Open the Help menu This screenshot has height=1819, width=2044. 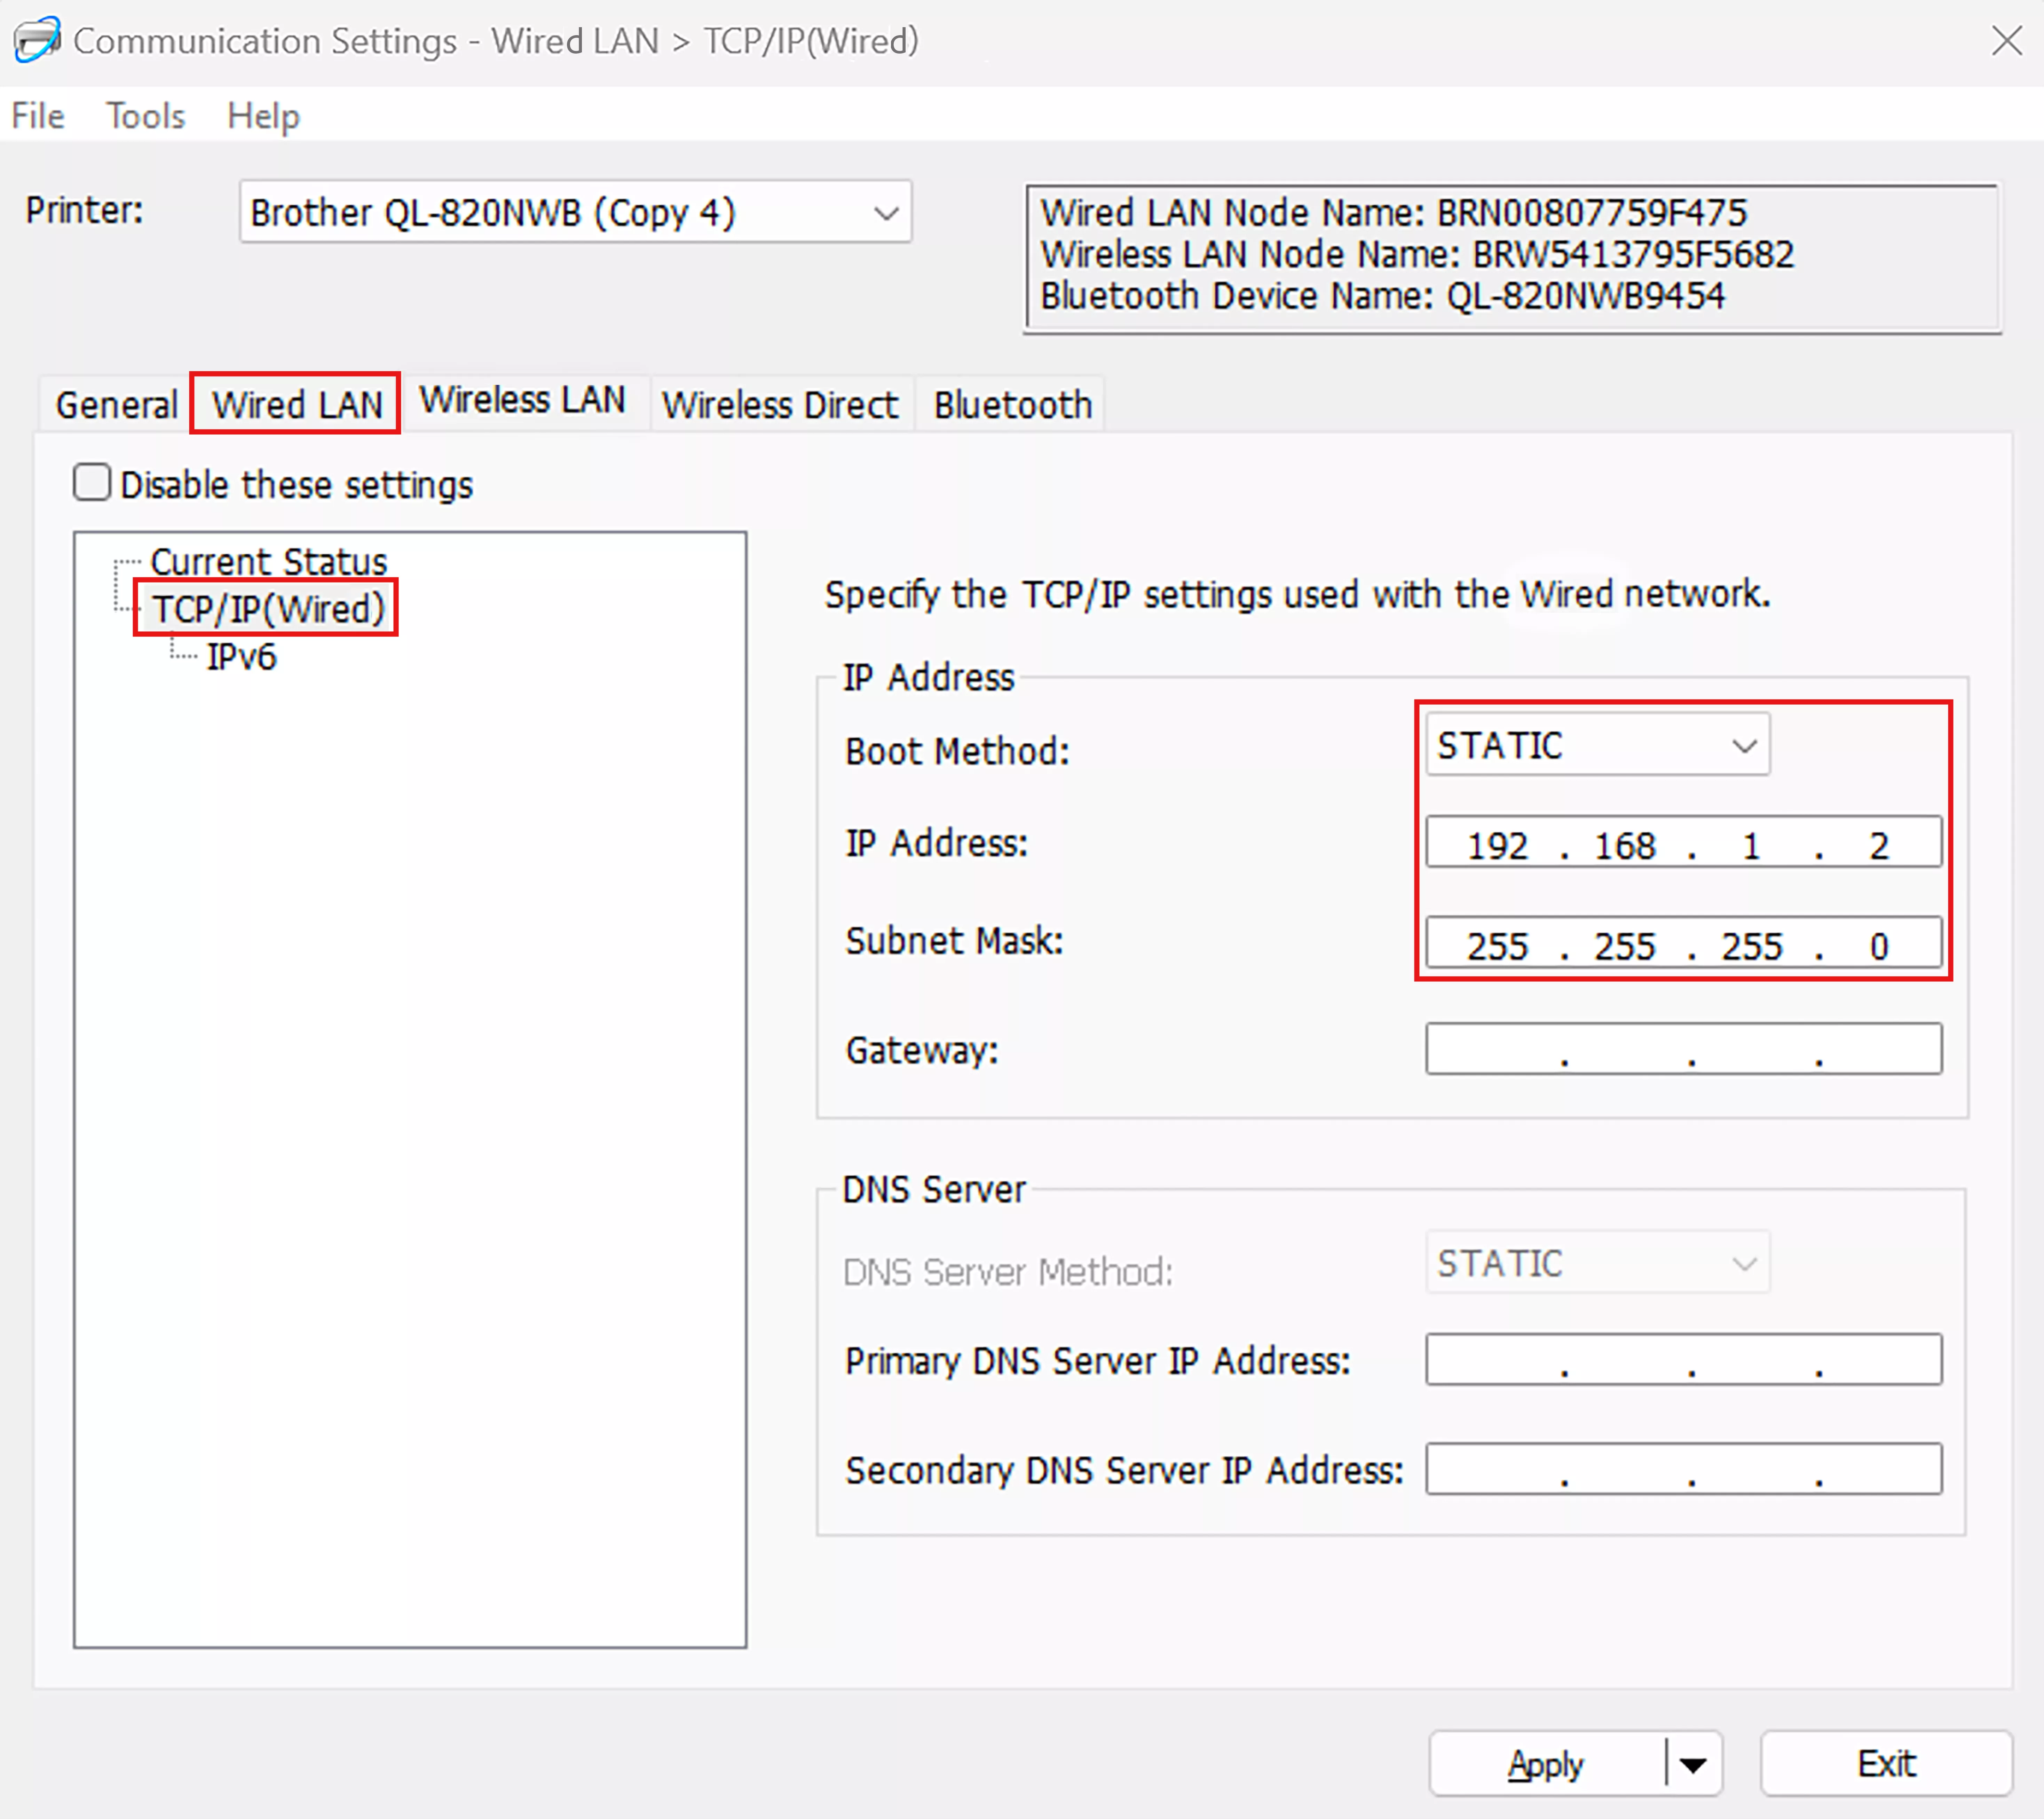[263, 116]
